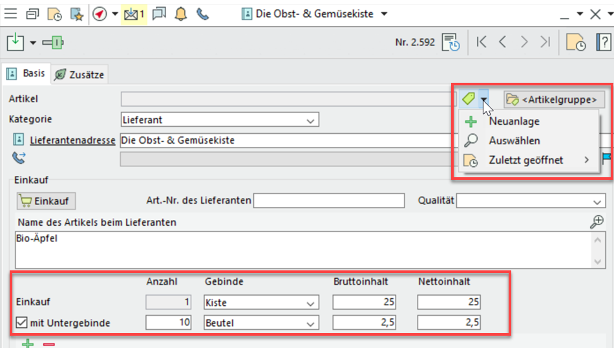
Task: Click the Art.-Nr. des Lieferanten input field
Action: tap(328, 201)
